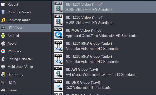Click the green Android robot icon

[x=3, y=36]
